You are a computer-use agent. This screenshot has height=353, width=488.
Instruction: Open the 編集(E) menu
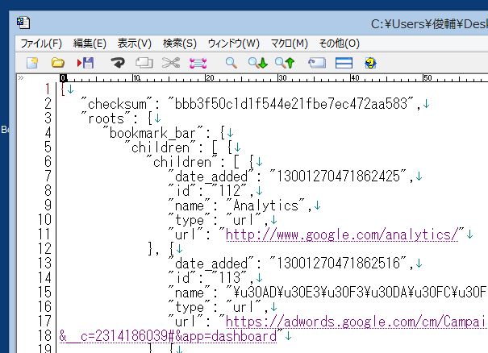(x=90, y=44)
